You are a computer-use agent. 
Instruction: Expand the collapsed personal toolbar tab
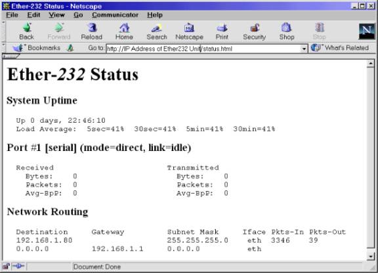[x=11, y=56]
